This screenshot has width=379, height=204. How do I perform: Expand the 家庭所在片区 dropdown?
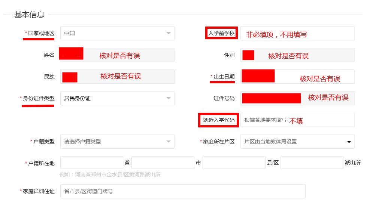(x=297, y=142)
